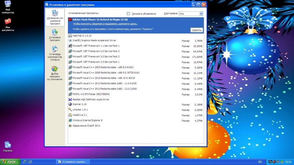Launch Internet Explorer from quick launch
The image size is (294, 165).
click(x=25, y=162)
